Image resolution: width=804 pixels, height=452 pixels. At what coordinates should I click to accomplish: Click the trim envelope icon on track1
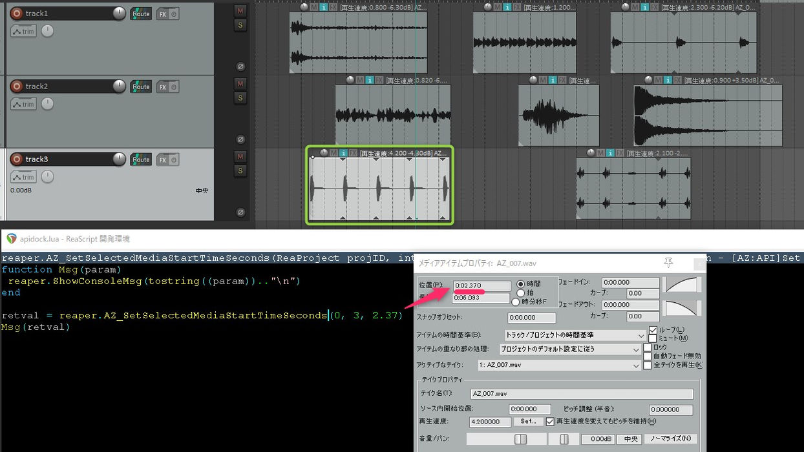23,30
